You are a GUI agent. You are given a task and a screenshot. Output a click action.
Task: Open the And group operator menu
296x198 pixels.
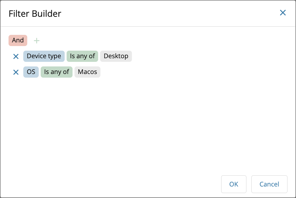pos(18,40)
